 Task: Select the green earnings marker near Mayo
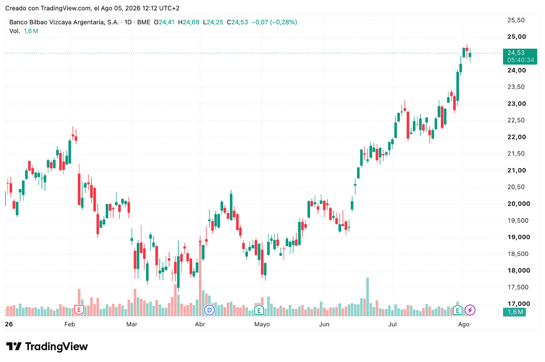(x=259, y=310)
